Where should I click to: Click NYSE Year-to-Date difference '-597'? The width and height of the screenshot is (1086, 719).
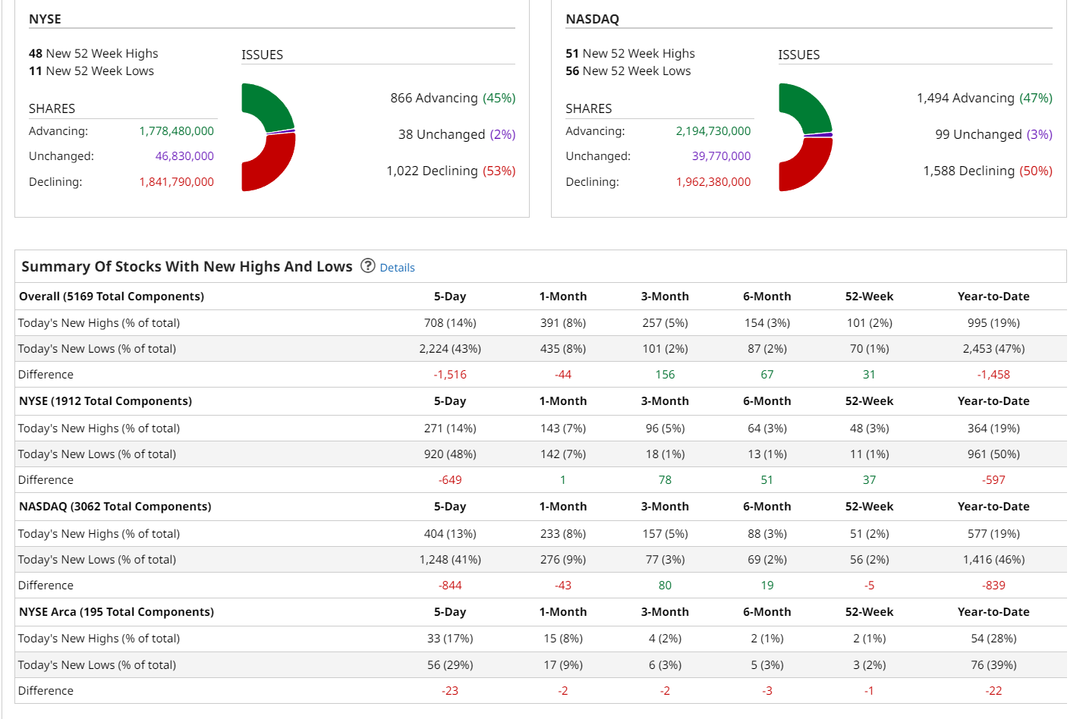[x=993, y=480]
